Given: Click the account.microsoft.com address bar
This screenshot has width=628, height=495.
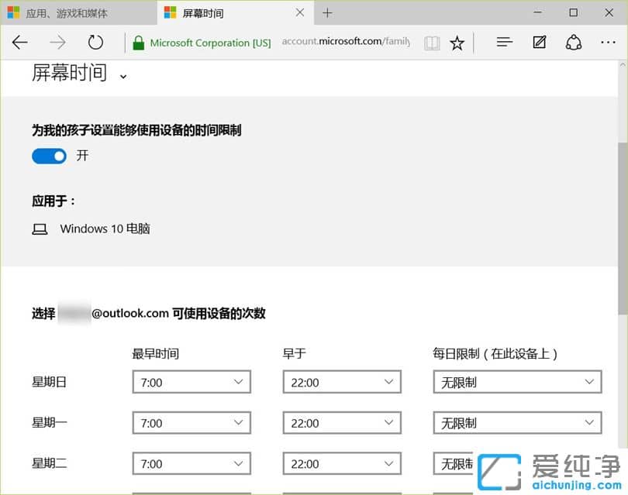Looking at the screenshot, I should [x=346, y=43].
